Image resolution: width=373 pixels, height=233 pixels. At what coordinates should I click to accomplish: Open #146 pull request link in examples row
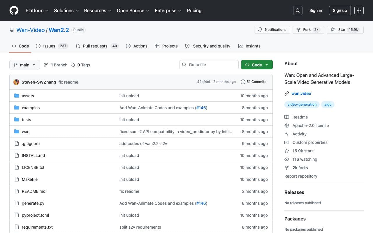coord(201,108)
